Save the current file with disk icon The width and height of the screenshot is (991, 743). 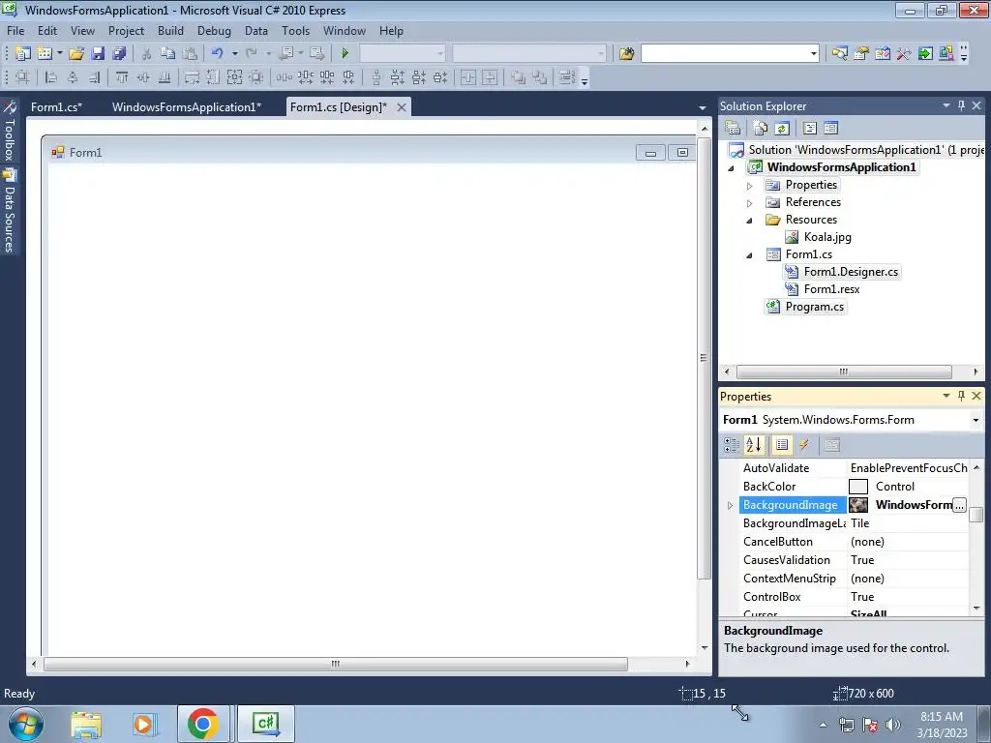pos(98,54)
